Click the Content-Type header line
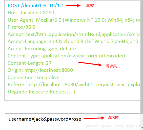Screen dimensions: 143x130 66,56
